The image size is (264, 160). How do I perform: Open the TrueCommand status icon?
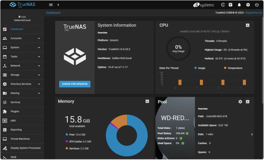pyautogui.click(x=223, y=5)
